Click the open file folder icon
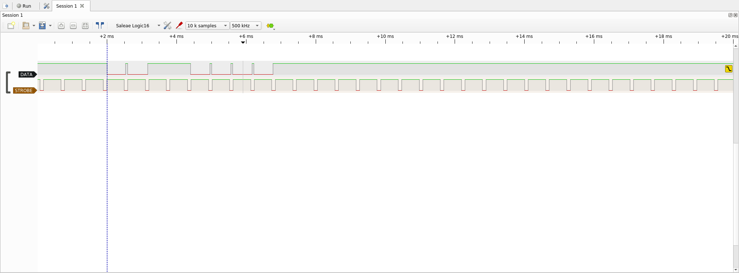The image size is (739, 273). pyautogui.click(x=26, y=25)
